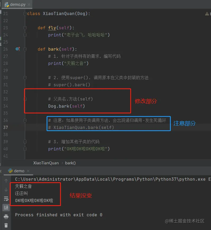
Task: Toggle the comment fold marker on line 36
Action: coord(25,121)
